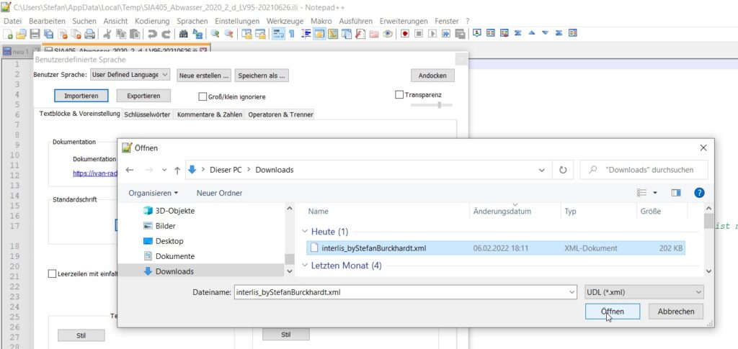Click the Indent Guide toolbar icon
738x349 pixels.
306,33
